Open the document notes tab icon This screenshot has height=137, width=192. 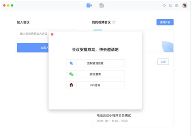101,5
